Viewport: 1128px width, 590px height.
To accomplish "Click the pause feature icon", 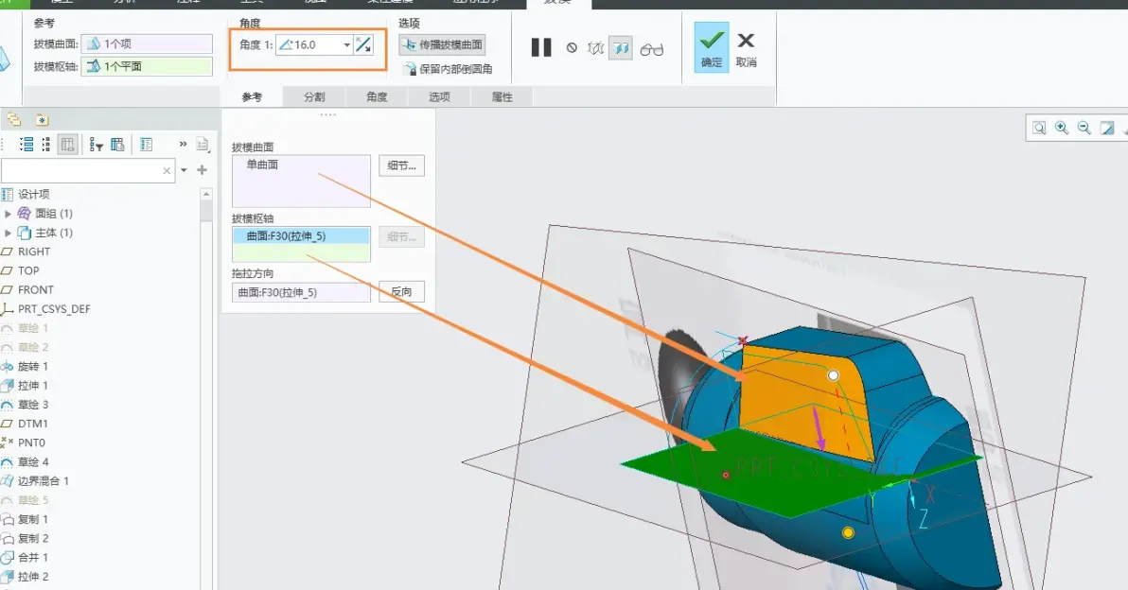I will click(541, 48).
